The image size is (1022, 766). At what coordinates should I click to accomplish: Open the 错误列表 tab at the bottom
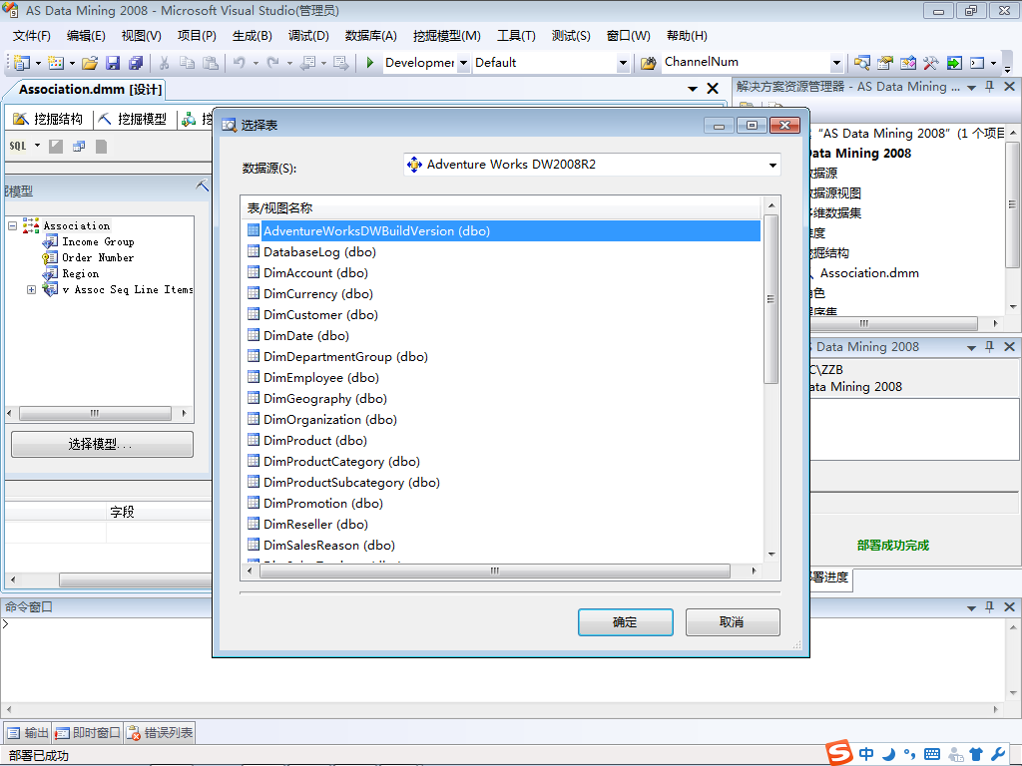160,733
